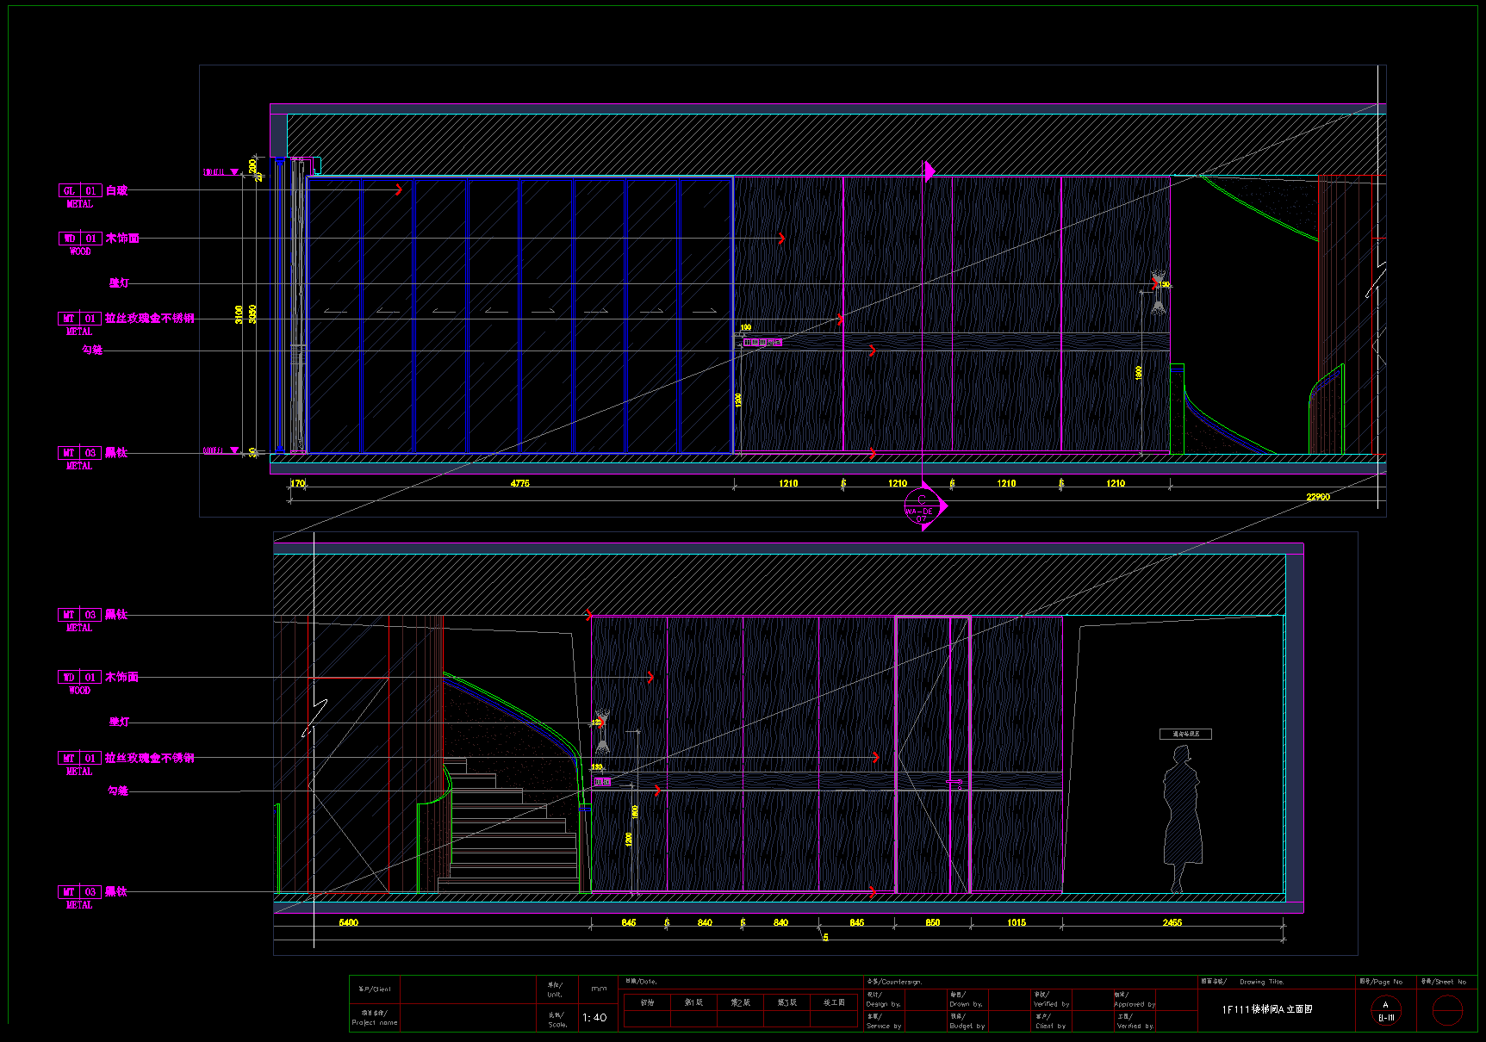Image resolution: width=1486 pixels, height=1042 pixels.
Task: Click the magenta section arrow at the top of the cut line
Action: [x=930, y=171]
